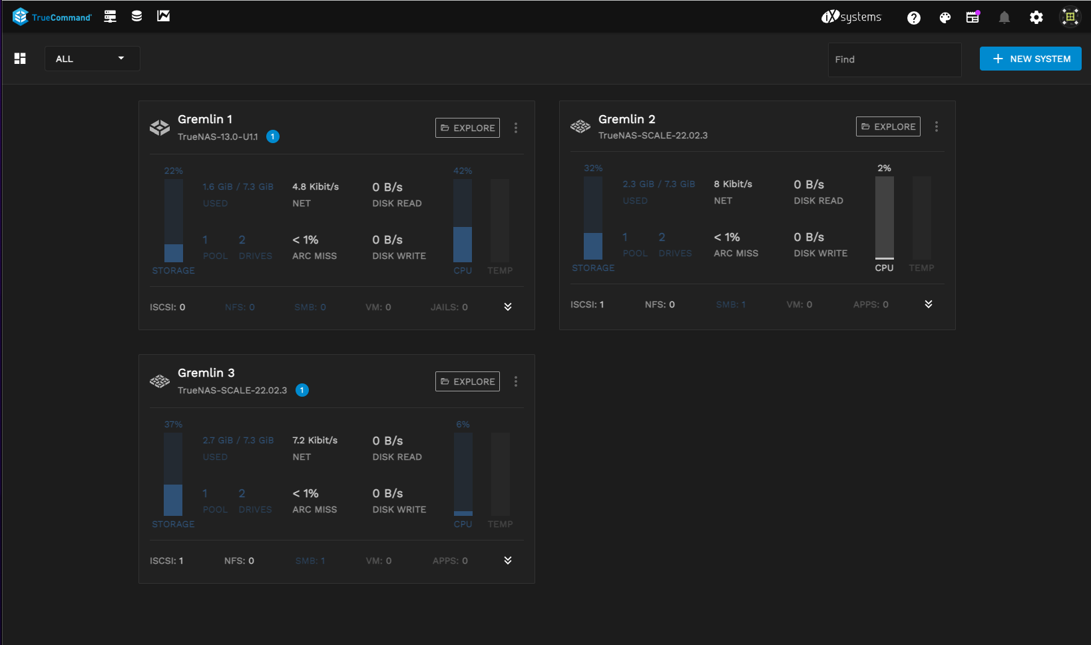
Task: Click the Gremlin 2 system icon
Action: click(580, 126)
